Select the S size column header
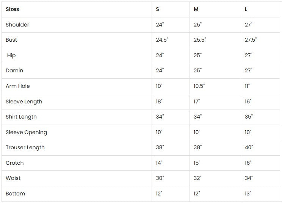The image size is (282, 203). [158, 9]
